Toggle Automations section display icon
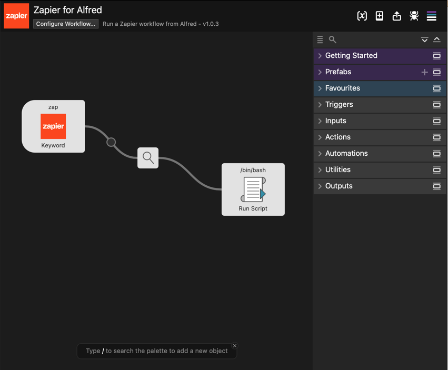The height and width of the screenshot is (370, 448). tap(437, 154)
